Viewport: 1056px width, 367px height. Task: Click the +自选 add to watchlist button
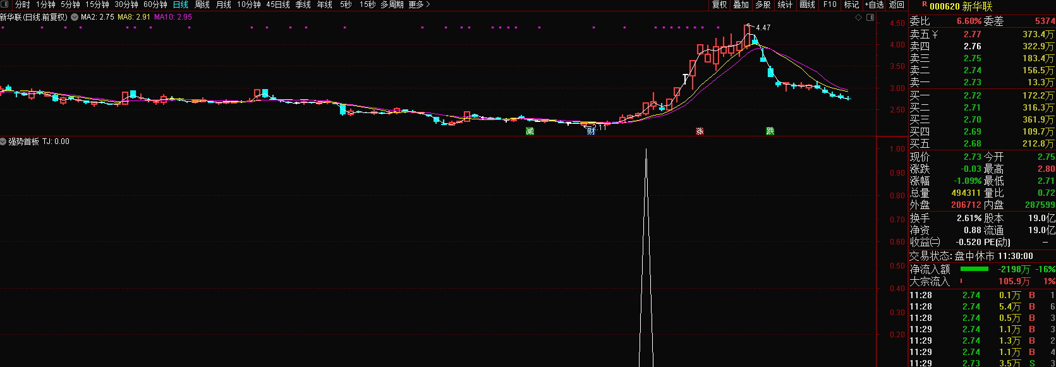(875, 4)
